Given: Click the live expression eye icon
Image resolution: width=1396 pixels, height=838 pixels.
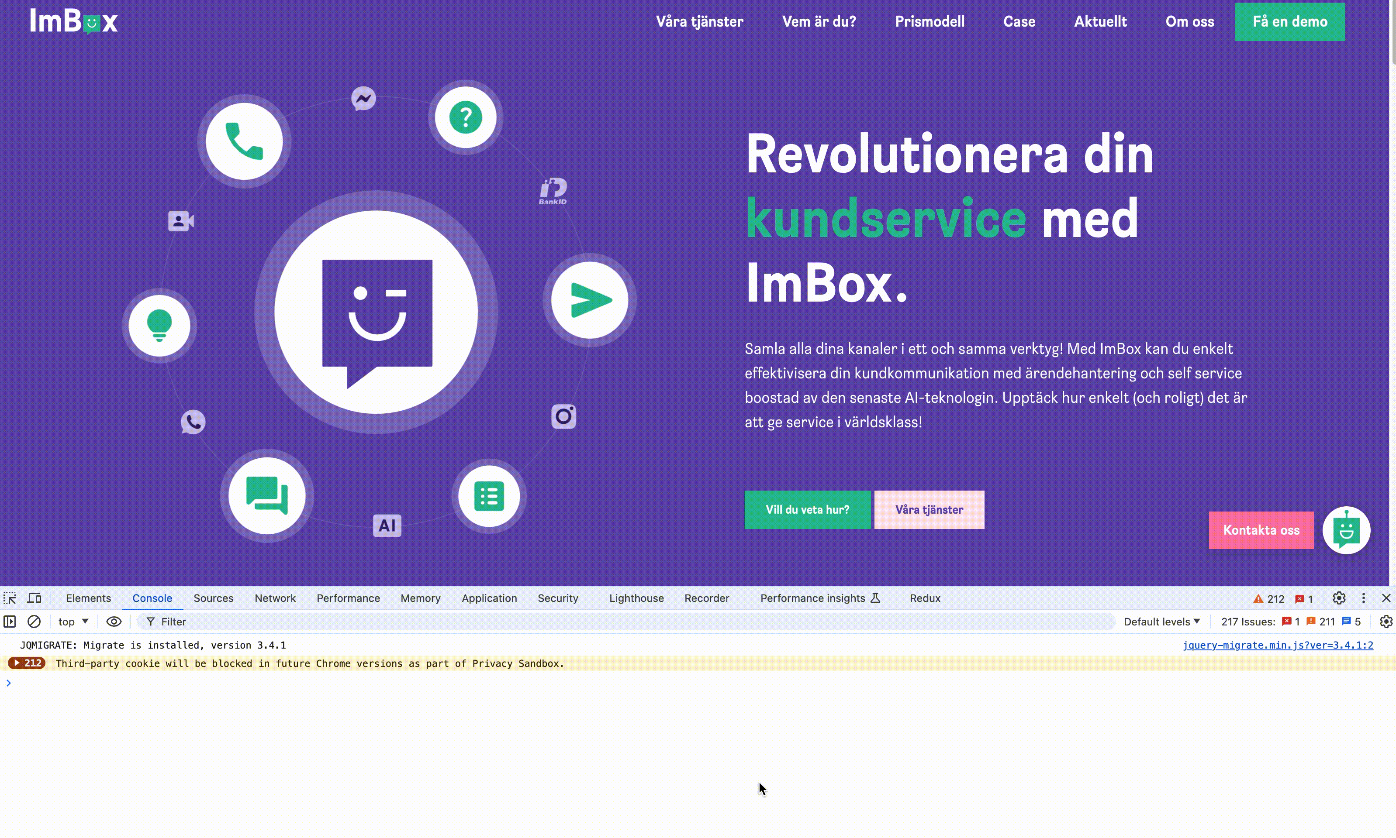Looking at the screenshot, I should pos(114,622).
